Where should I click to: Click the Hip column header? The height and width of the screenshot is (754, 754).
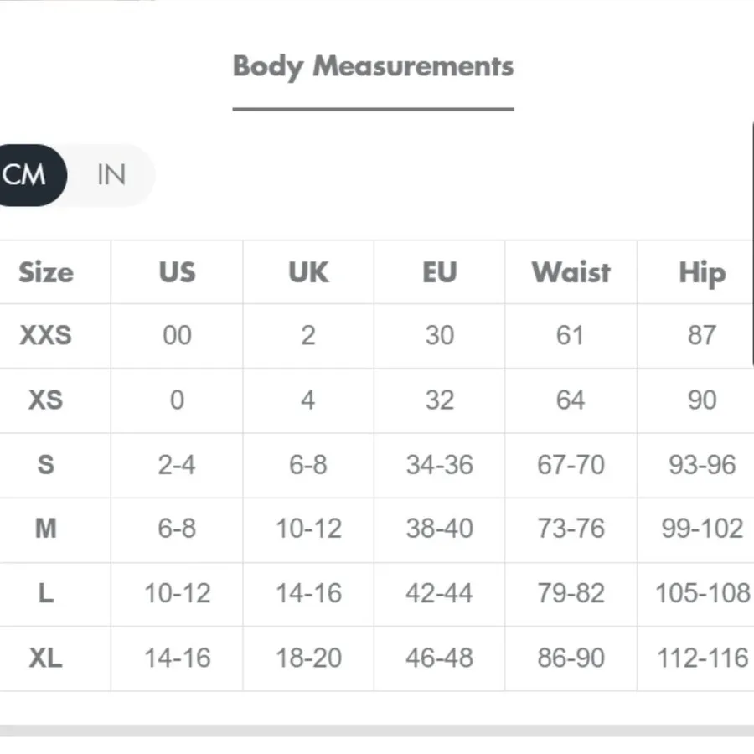703,273
